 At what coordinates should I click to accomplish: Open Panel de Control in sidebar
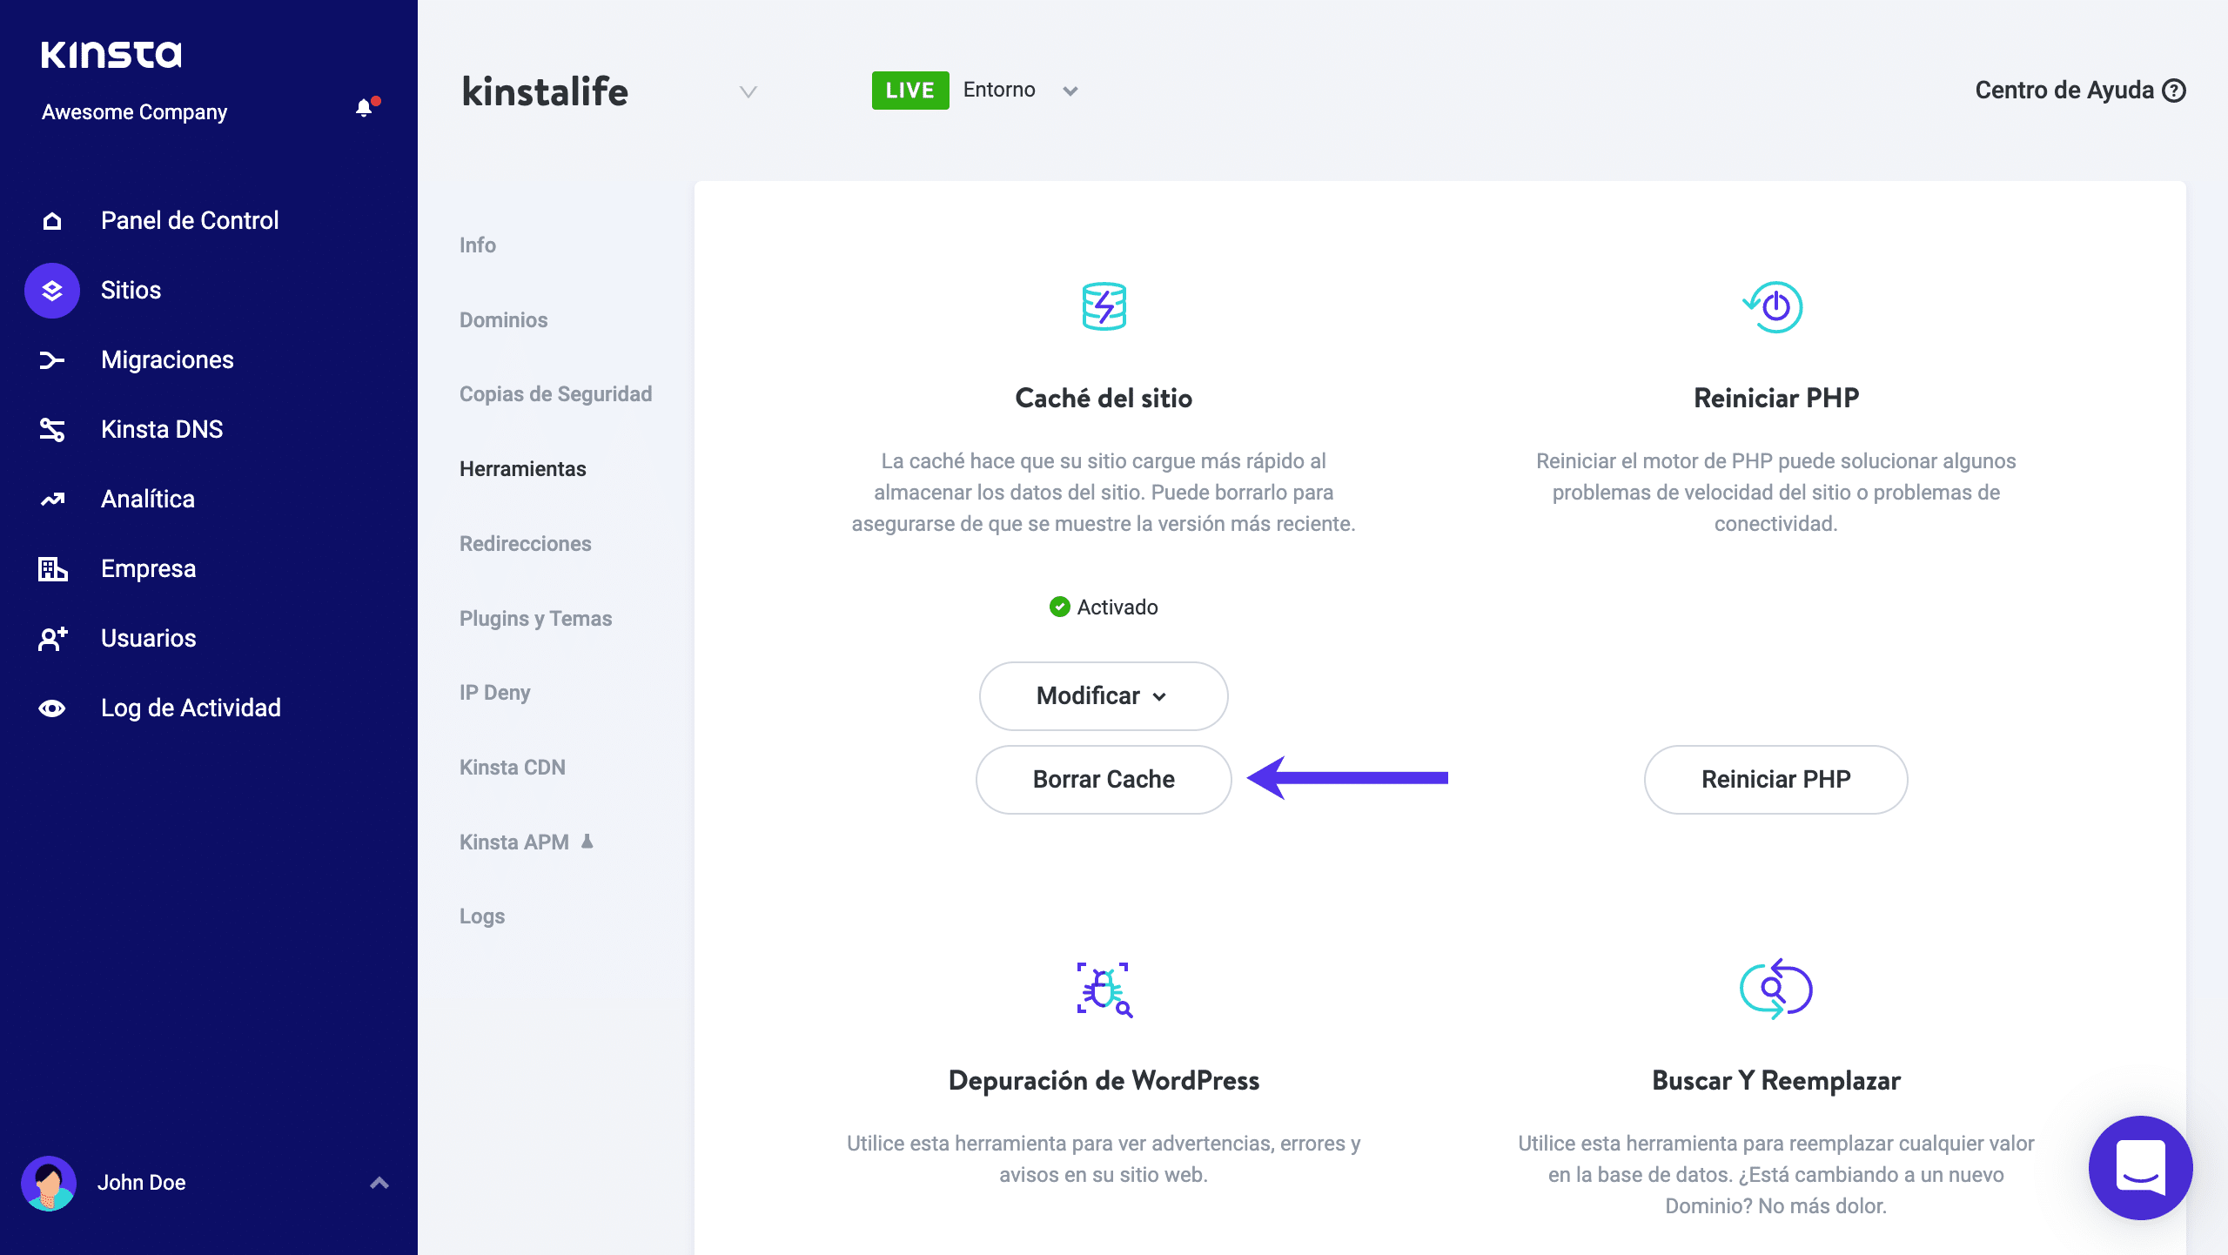[x=190, y=220]
